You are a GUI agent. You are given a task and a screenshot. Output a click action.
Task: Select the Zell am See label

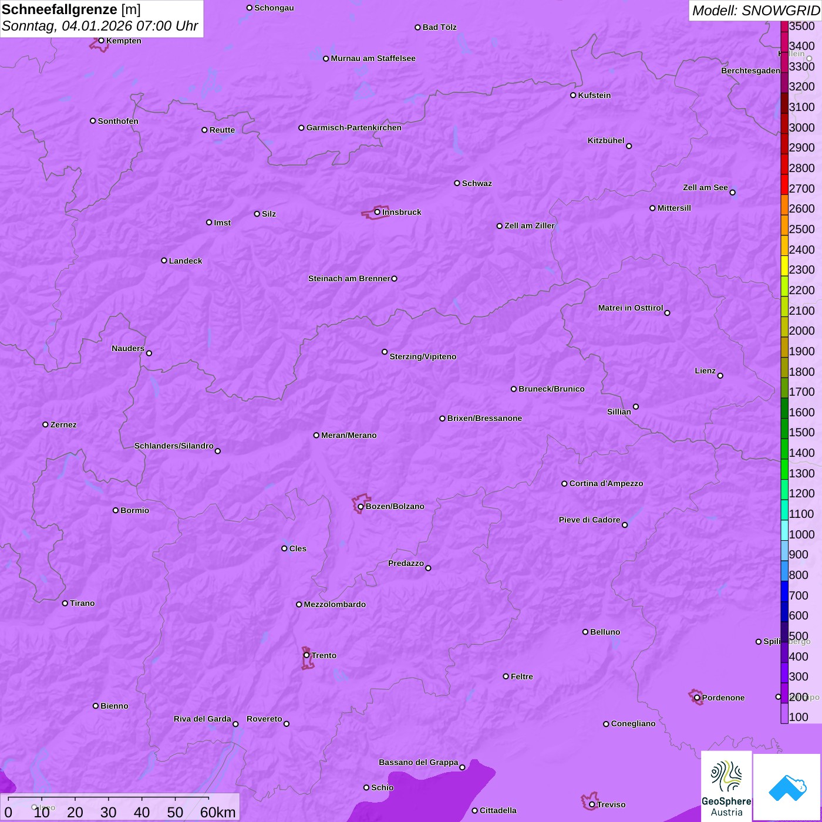(x=705, y=187)
